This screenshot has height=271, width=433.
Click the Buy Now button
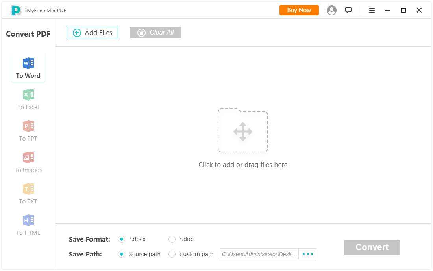coord(299,10)
